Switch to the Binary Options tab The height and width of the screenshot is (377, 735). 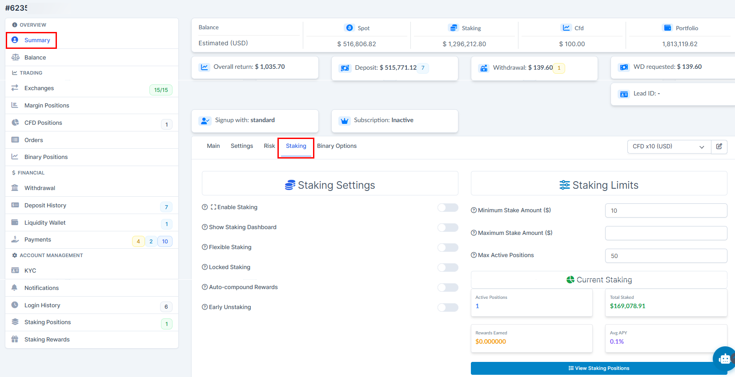click(x=337, y=146)
